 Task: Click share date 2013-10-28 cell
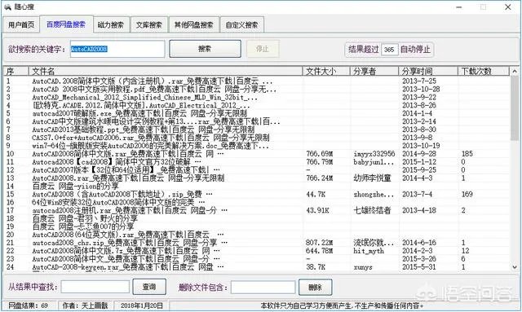(421, 89)
